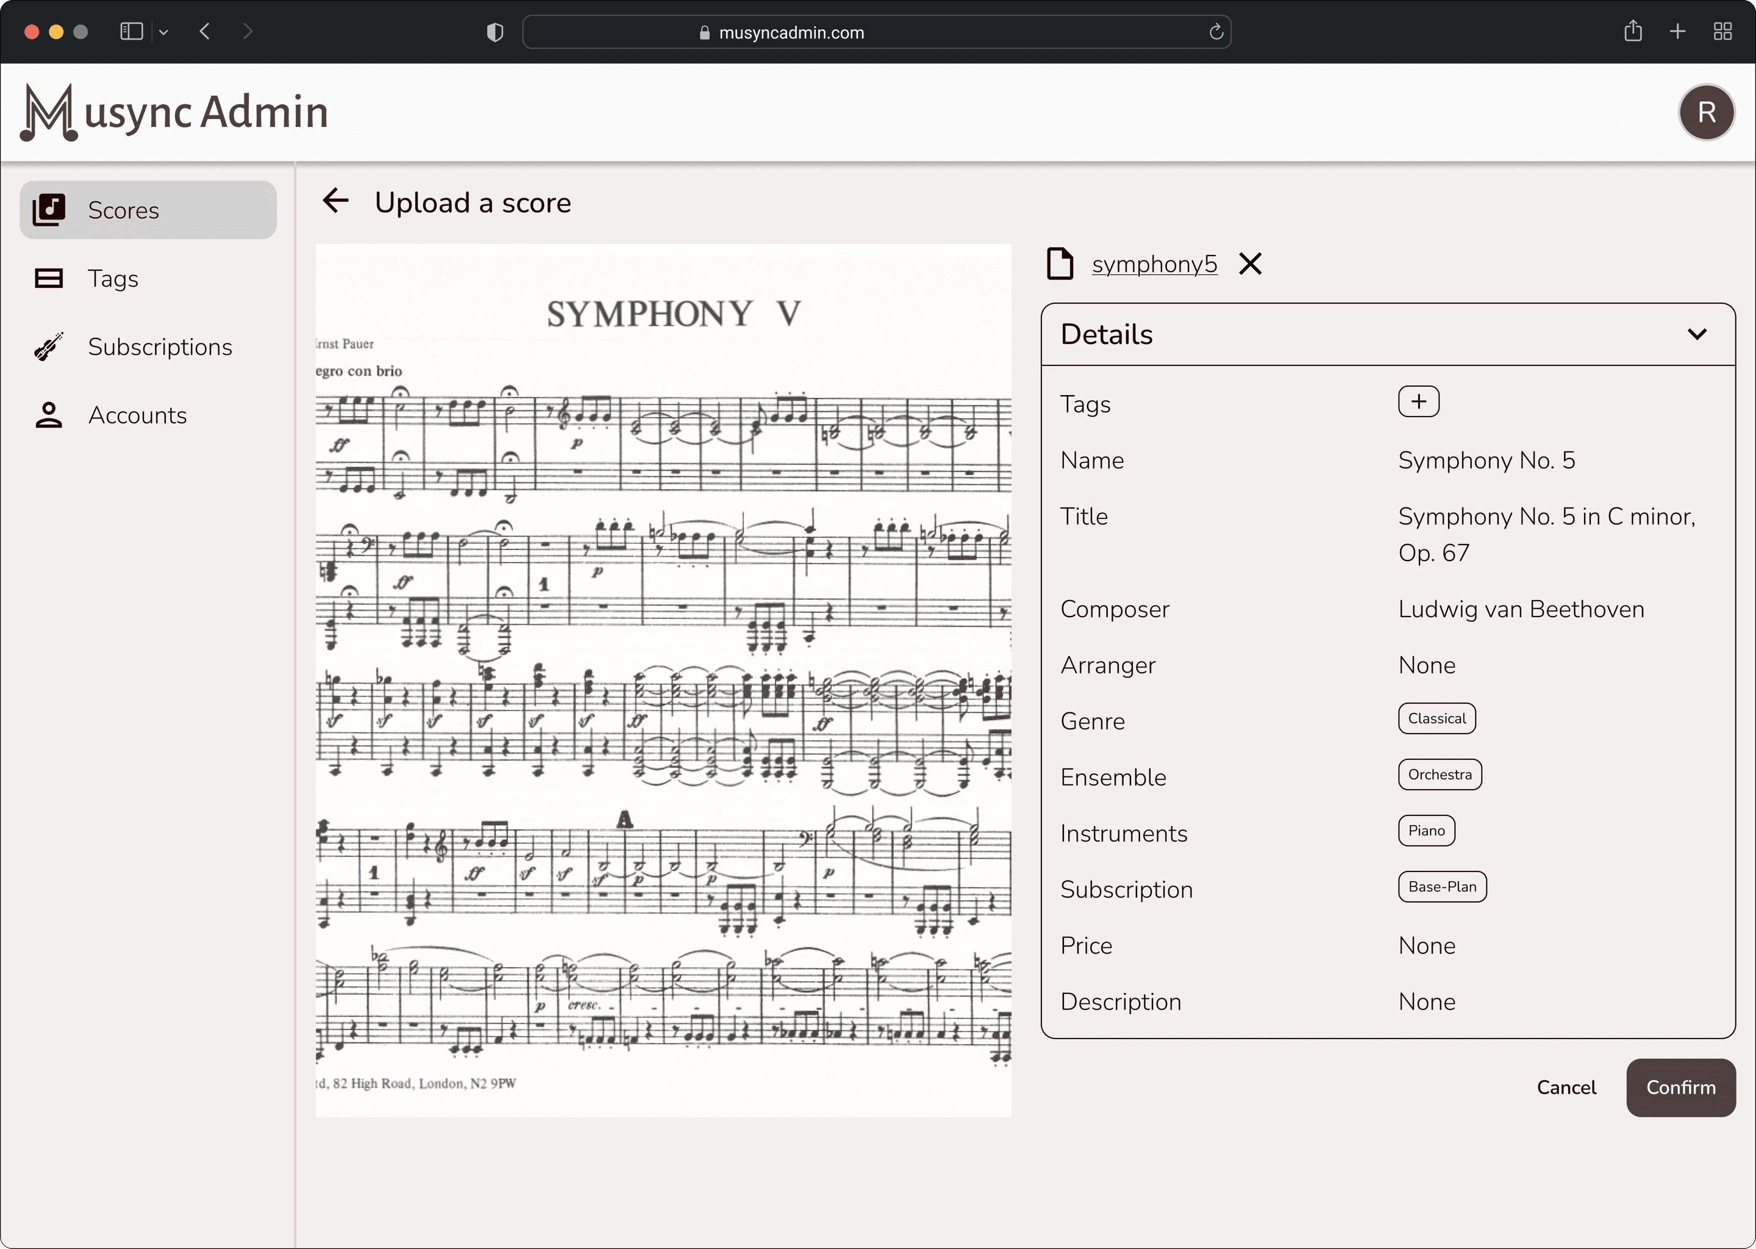Click the Arranger value None
The width and height of the screenshot is (1756, 1249).
pyautogui.click(x=1427, y=665)
